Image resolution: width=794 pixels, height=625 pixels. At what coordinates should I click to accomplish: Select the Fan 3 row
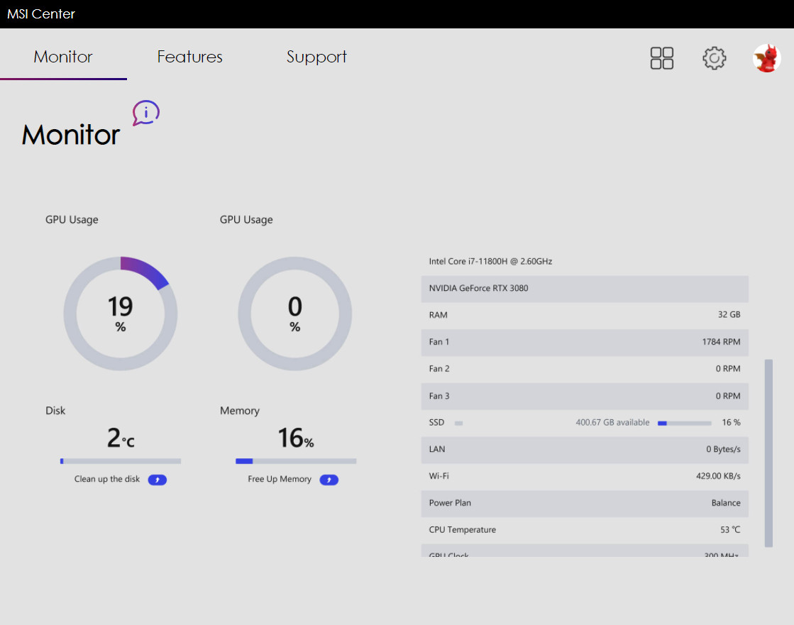[585, 396]
